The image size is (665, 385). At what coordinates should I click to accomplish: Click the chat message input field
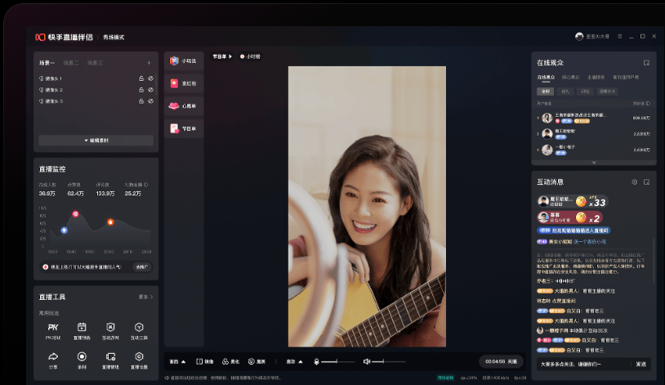click(583, 365)
